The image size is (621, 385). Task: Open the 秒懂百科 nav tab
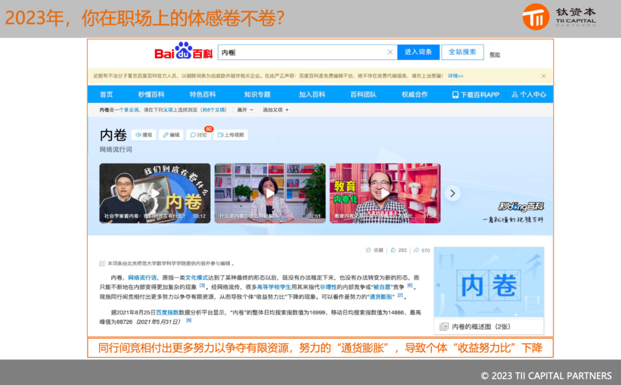click(x=151, y=94)
